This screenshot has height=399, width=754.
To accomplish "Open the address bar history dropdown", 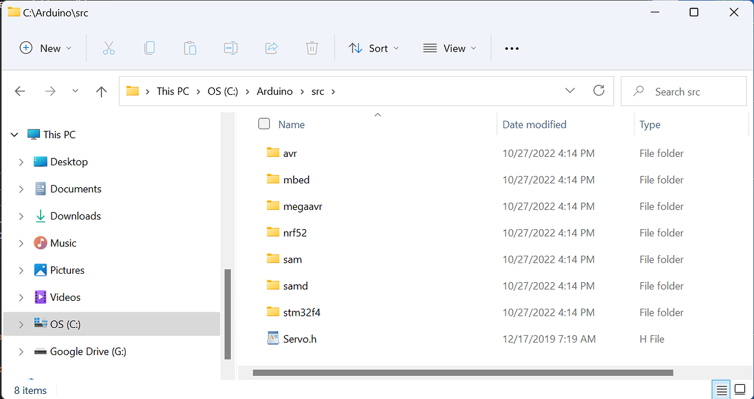I will (570, 91).
